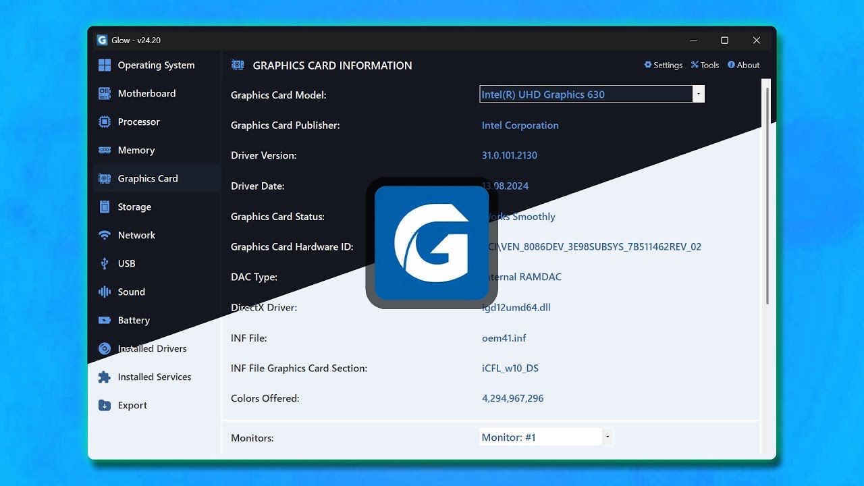Open the Intel(R) UHD Graphics 630 combo box
The image size is (864, 486).
click(x=592, y=94)
